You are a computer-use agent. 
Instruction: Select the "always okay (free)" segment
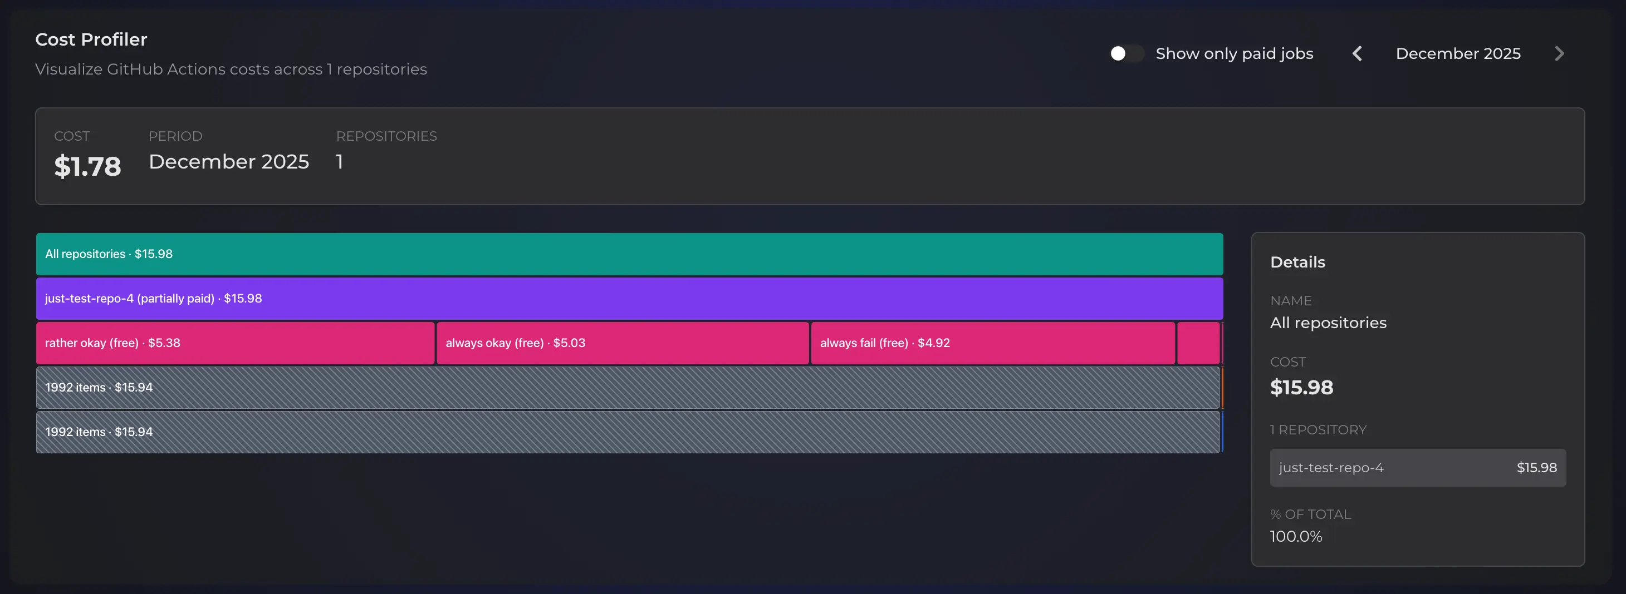pos(622,343)
